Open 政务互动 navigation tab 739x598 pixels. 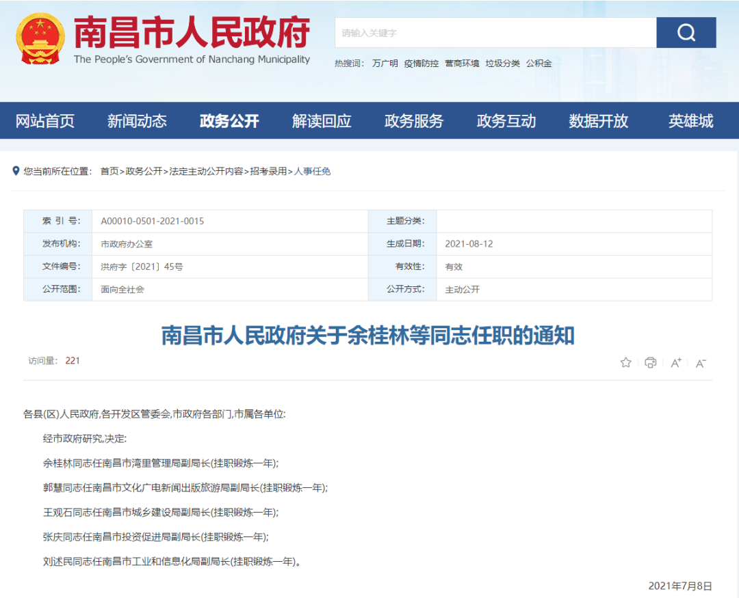(506, 121)
